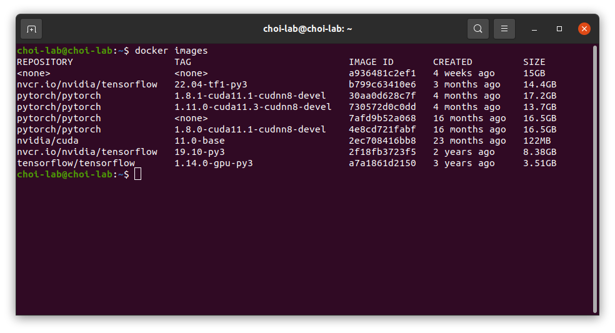Viewport: 615px width, 333px height.
Task: Click size value 14.4GB
Action: (540, 84)
